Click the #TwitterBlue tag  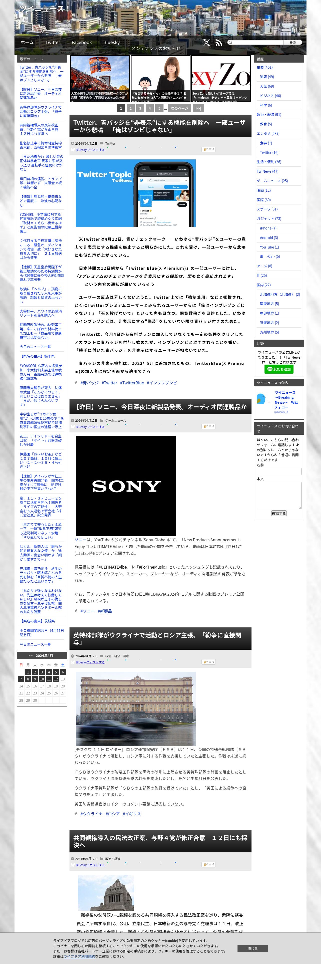(x=132, y=383)
